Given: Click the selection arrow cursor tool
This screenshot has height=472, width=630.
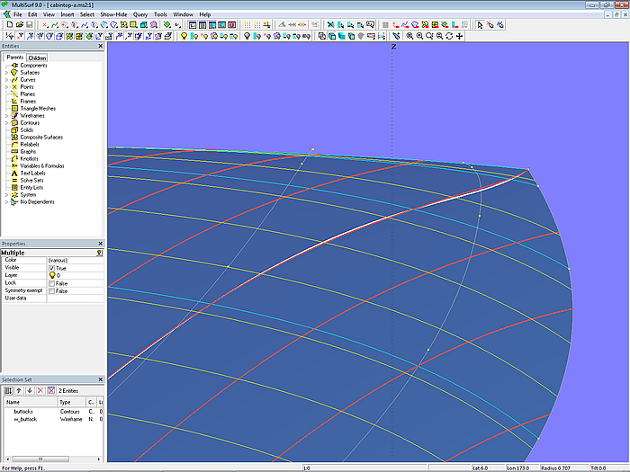Looking at the screenshot, I should click(480, 25).
